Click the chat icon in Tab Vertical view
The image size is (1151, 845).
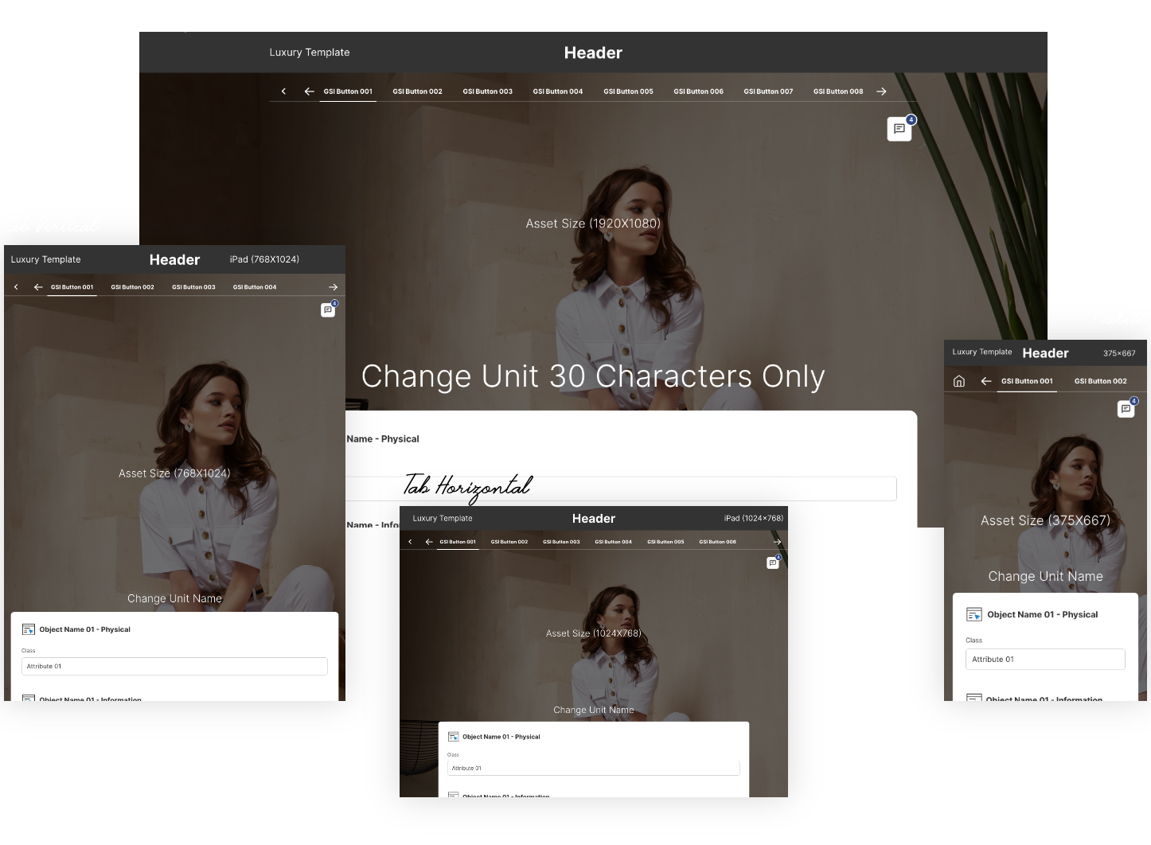click(x=327, y=310)
